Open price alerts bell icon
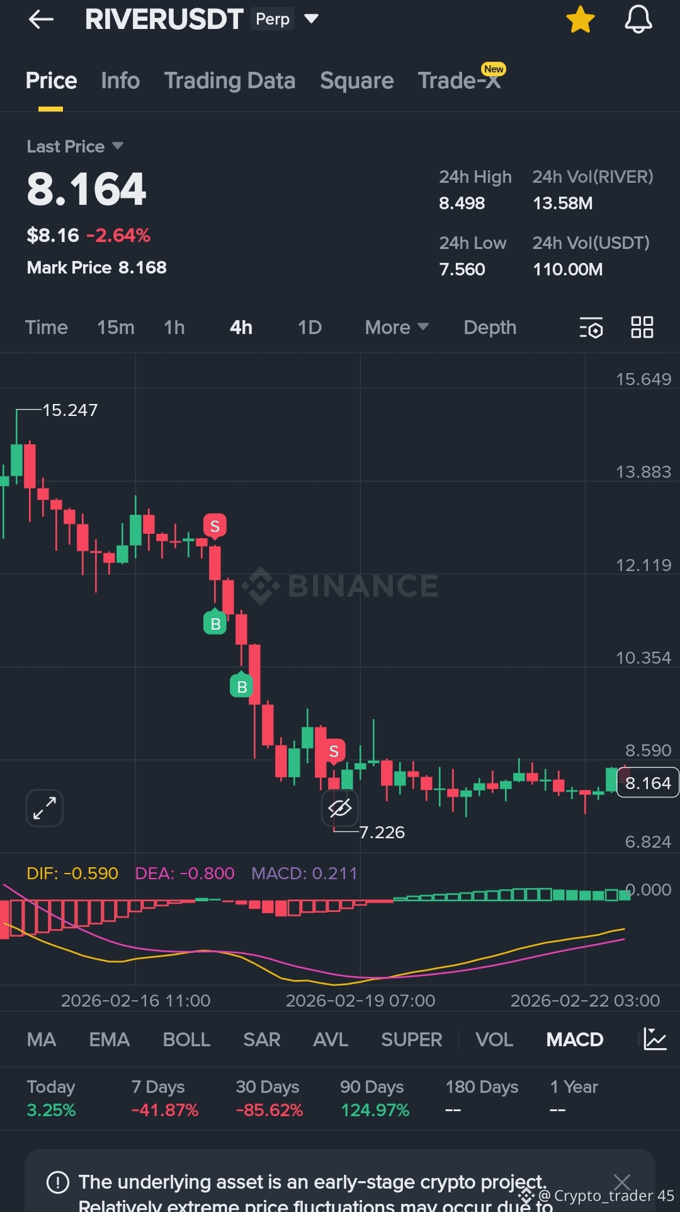 (x=638, y=19)
